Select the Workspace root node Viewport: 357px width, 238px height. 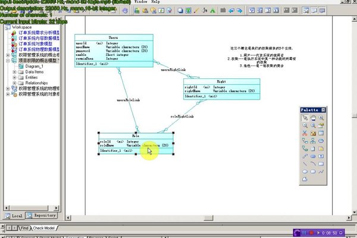[21, 27]
